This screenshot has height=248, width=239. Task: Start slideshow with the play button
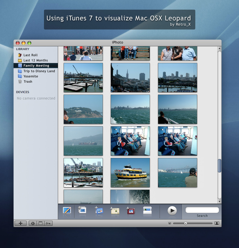coord(172,211)
